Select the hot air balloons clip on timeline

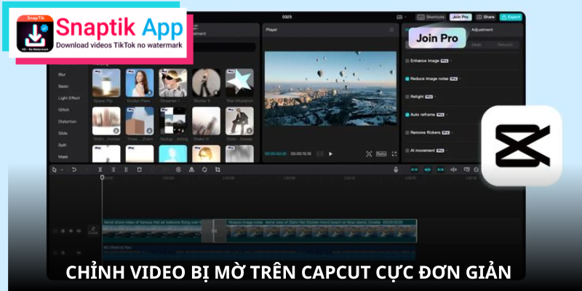coord(152,231)
